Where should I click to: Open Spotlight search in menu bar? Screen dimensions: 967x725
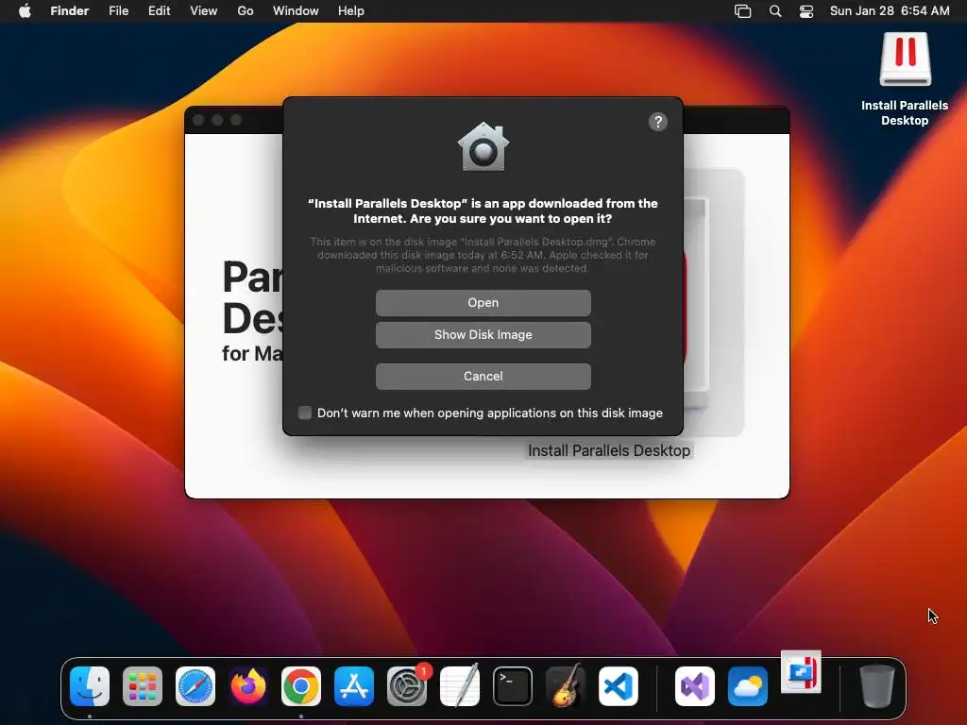[775, 11]
